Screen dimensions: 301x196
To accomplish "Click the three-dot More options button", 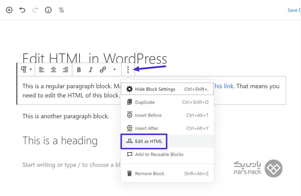I will [128, 69].
